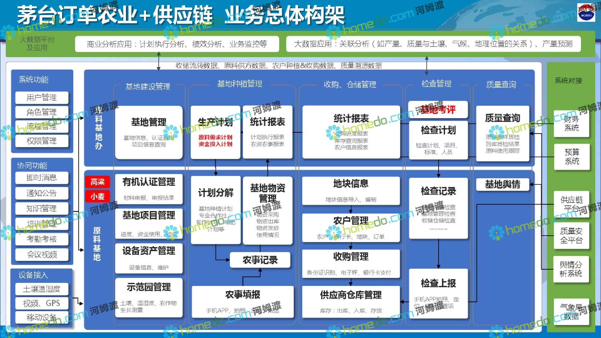Image resolution: width=601 pixels, height=338 pixels.
Task: Click the 设备资产管理 card
Action: tap(149, 258)
